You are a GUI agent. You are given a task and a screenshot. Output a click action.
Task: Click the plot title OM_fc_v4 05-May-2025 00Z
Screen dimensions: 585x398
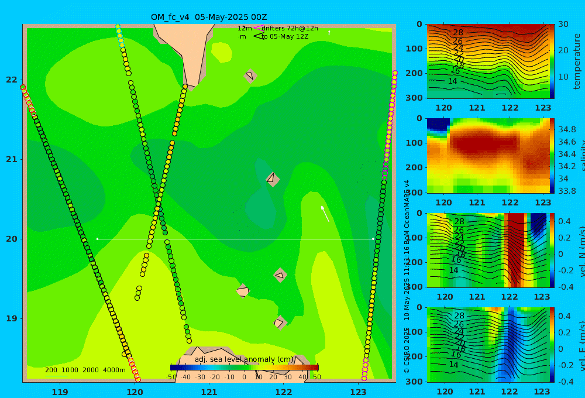coord(209,17)
